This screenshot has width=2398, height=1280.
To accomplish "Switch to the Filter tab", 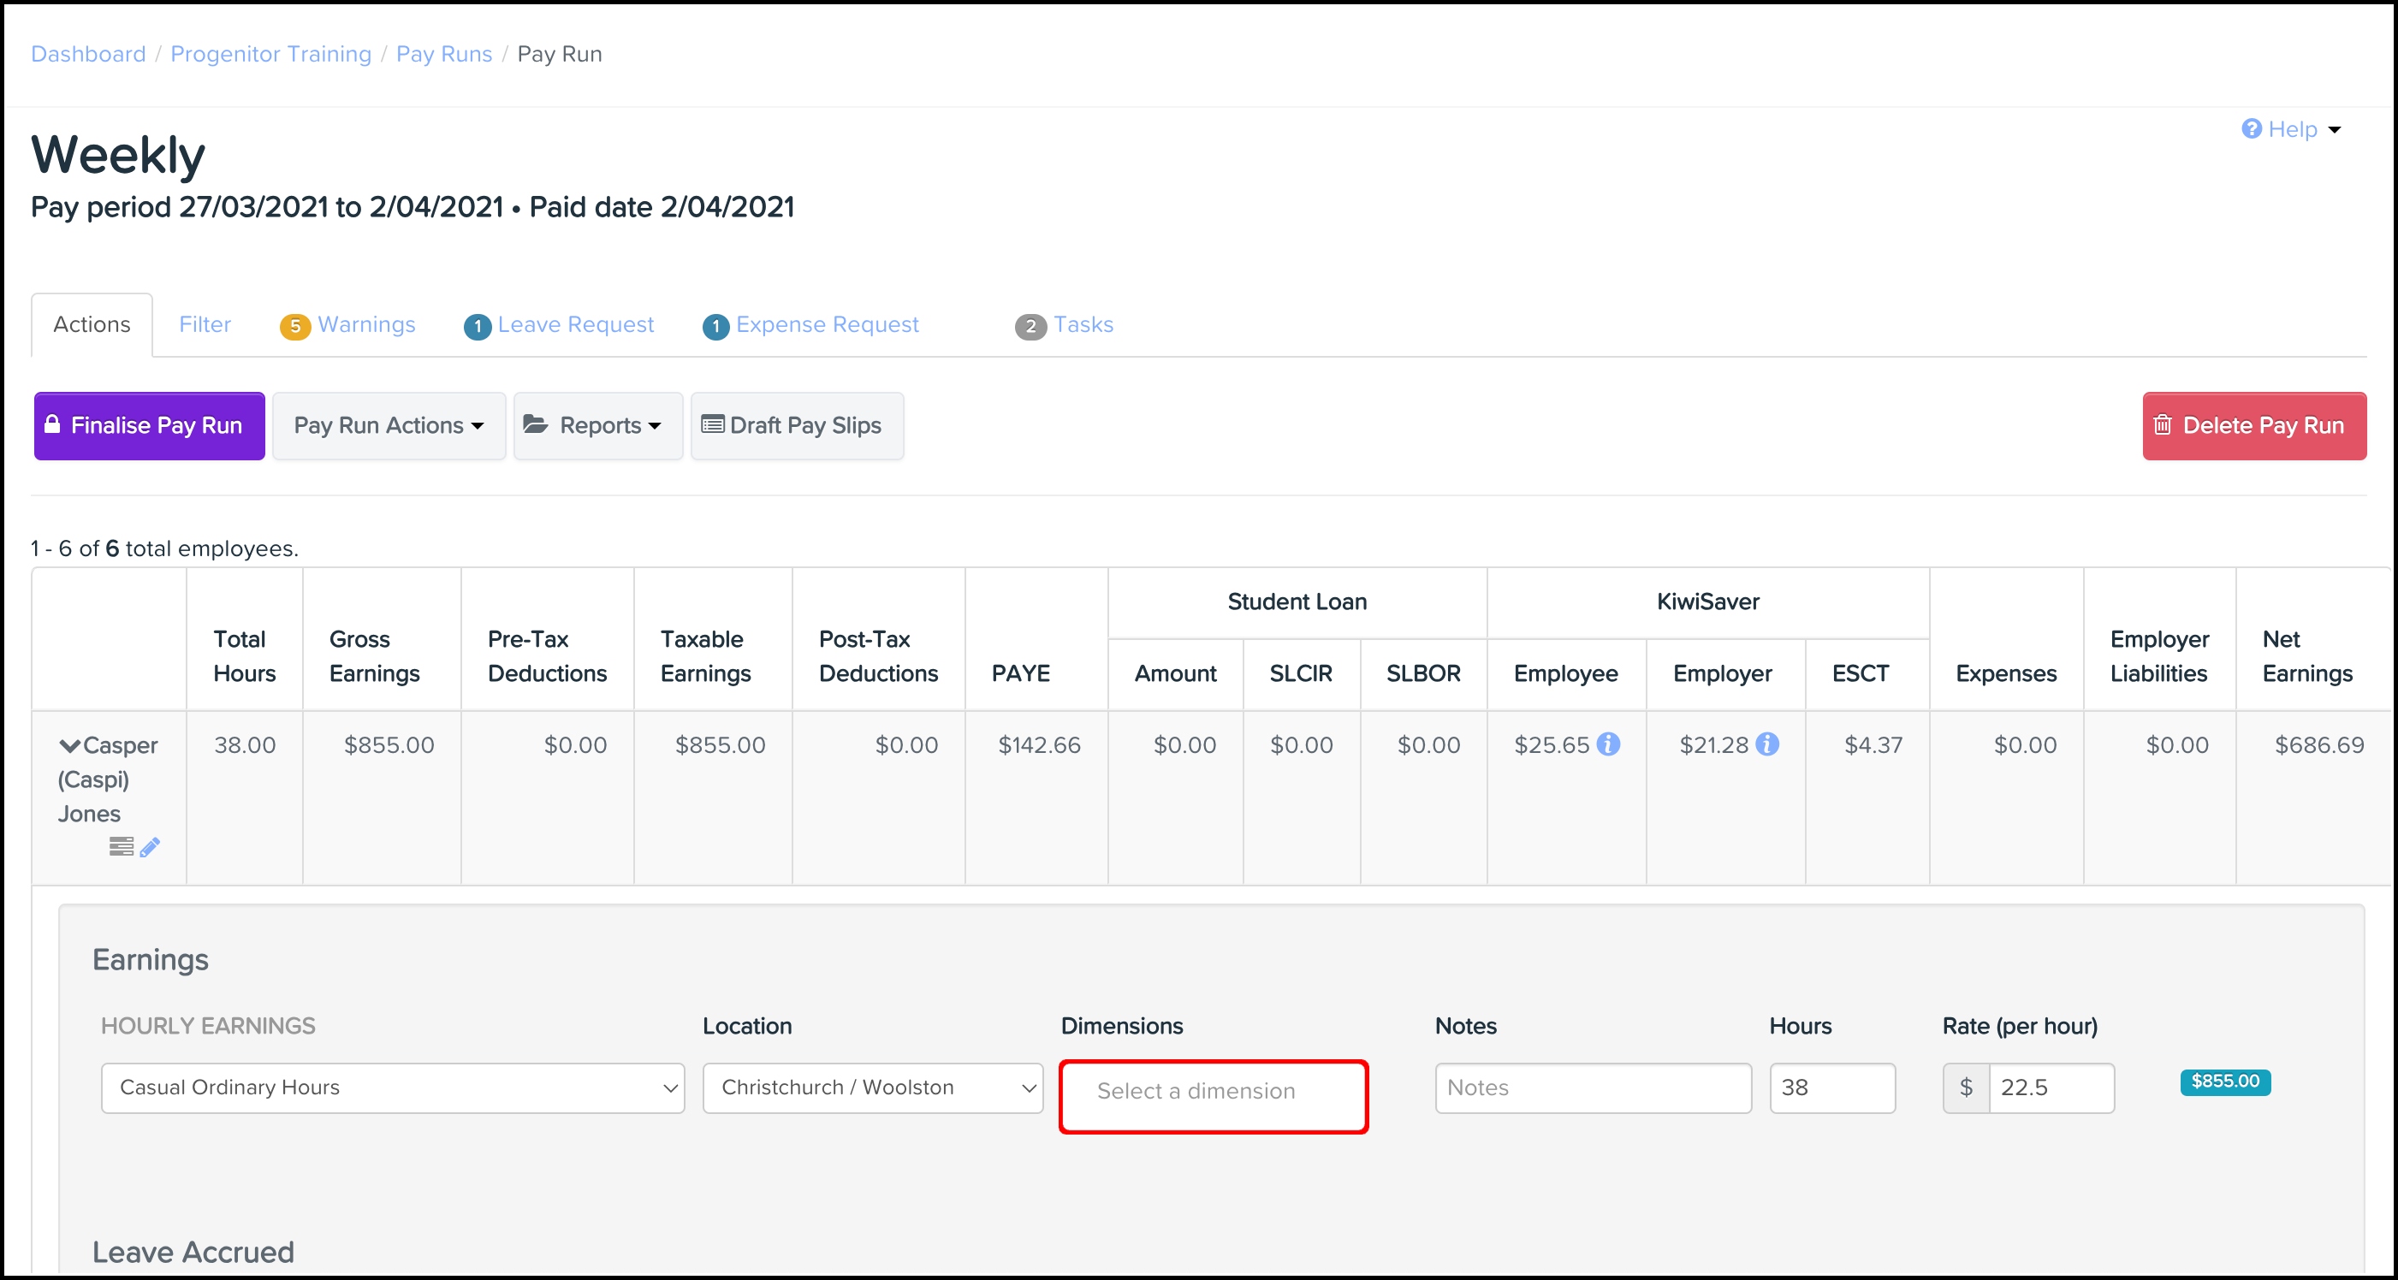I will (x=205, y=325).
